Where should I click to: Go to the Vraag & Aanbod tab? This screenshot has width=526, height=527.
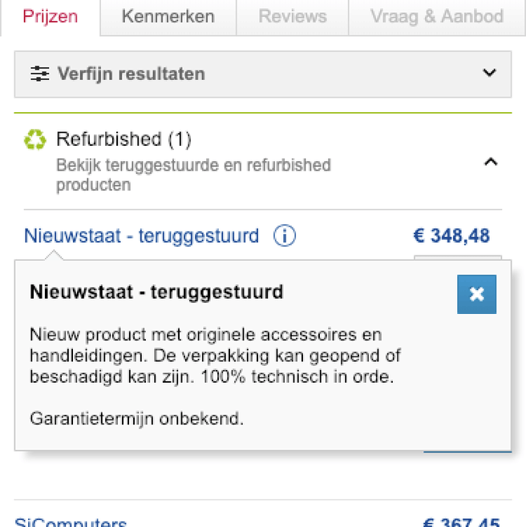(x=437, y=17)
